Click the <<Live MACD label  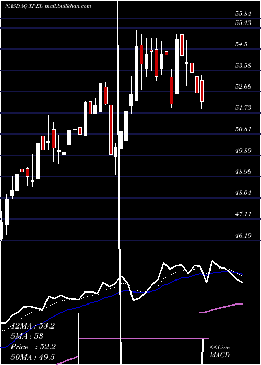[x=220, y=351]
